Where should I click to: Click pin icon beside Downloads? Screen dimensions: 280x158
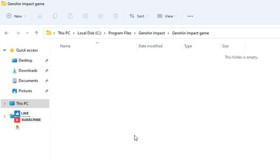(47, 71)
